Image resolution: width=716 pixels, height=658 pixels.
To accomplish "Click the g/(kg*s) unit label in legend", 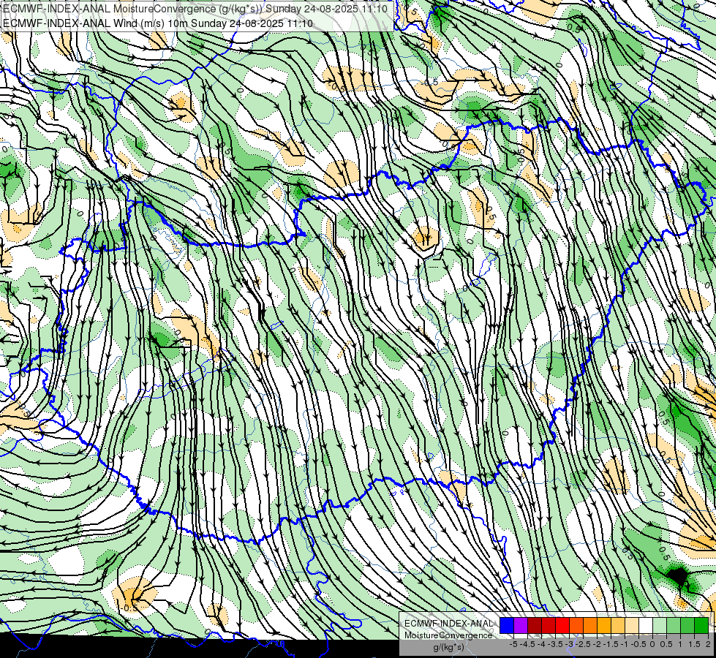I will (448, 647).
